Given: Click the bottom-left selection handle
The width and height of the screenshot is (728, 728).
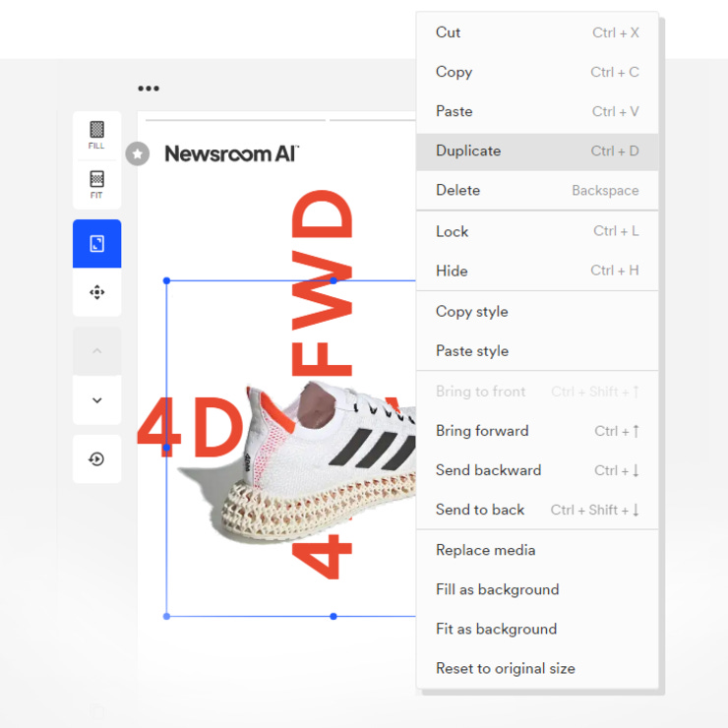Looking at the screenshot, I should (x=166, y=617).
